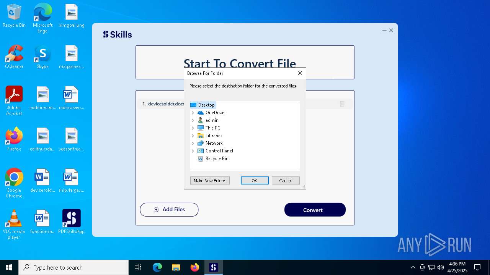Minimize the Skills app window
Image resolution: width=490 pixels, height=275 pixels.
click(x=384, y=31)
